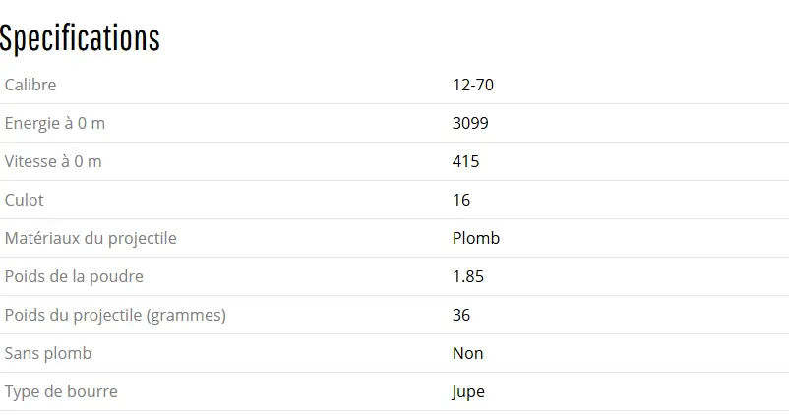Click the words Poids du projectile

(x=73, y=315)
